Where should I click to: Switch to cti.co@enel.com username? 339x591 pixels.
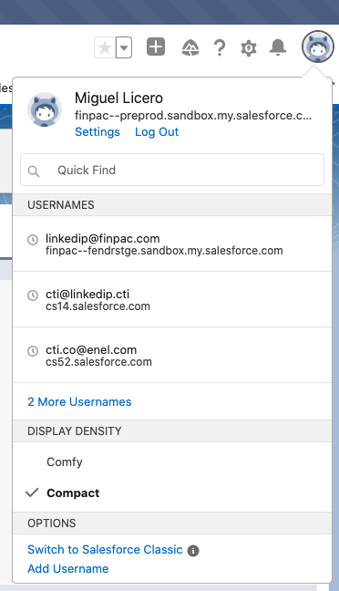172,356
